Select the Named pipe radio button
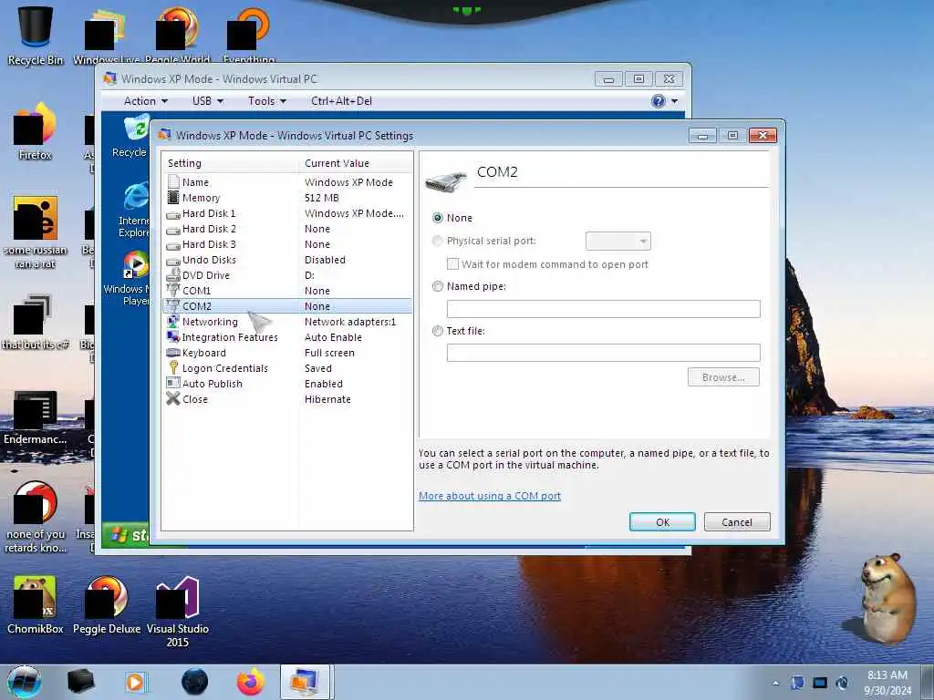Image resolution: width=934 pixels, height=700 pixels. (438, 286)
